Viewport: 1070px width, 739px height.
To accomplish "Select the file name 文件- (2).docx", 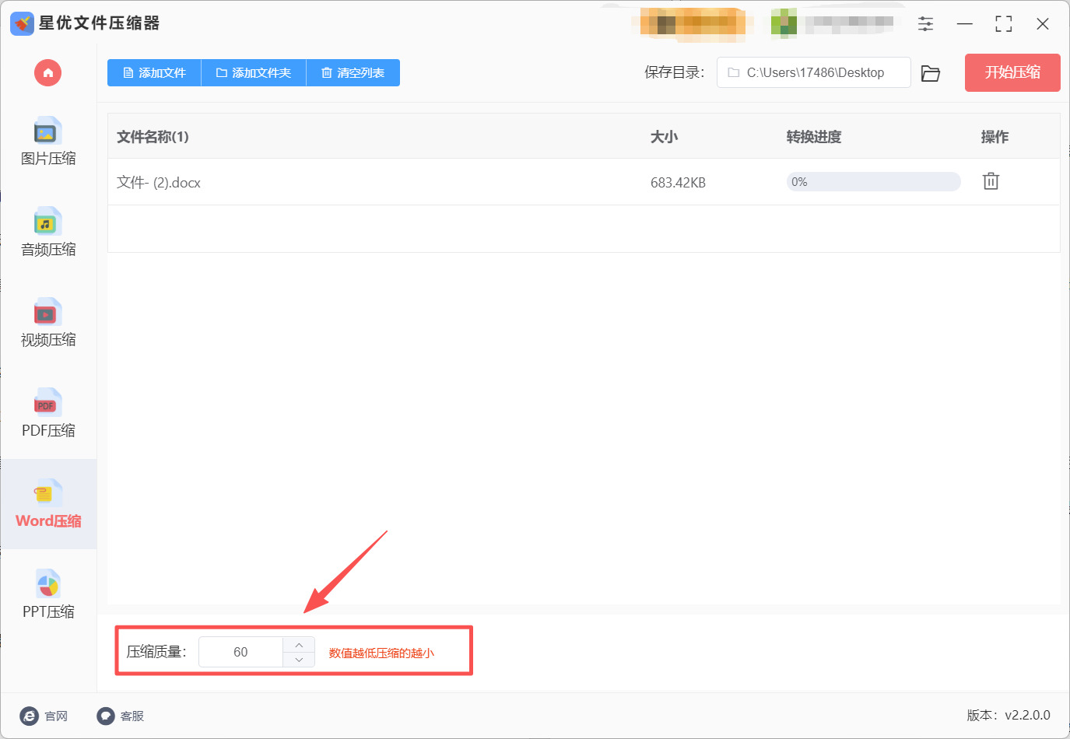I will point(159,183).
